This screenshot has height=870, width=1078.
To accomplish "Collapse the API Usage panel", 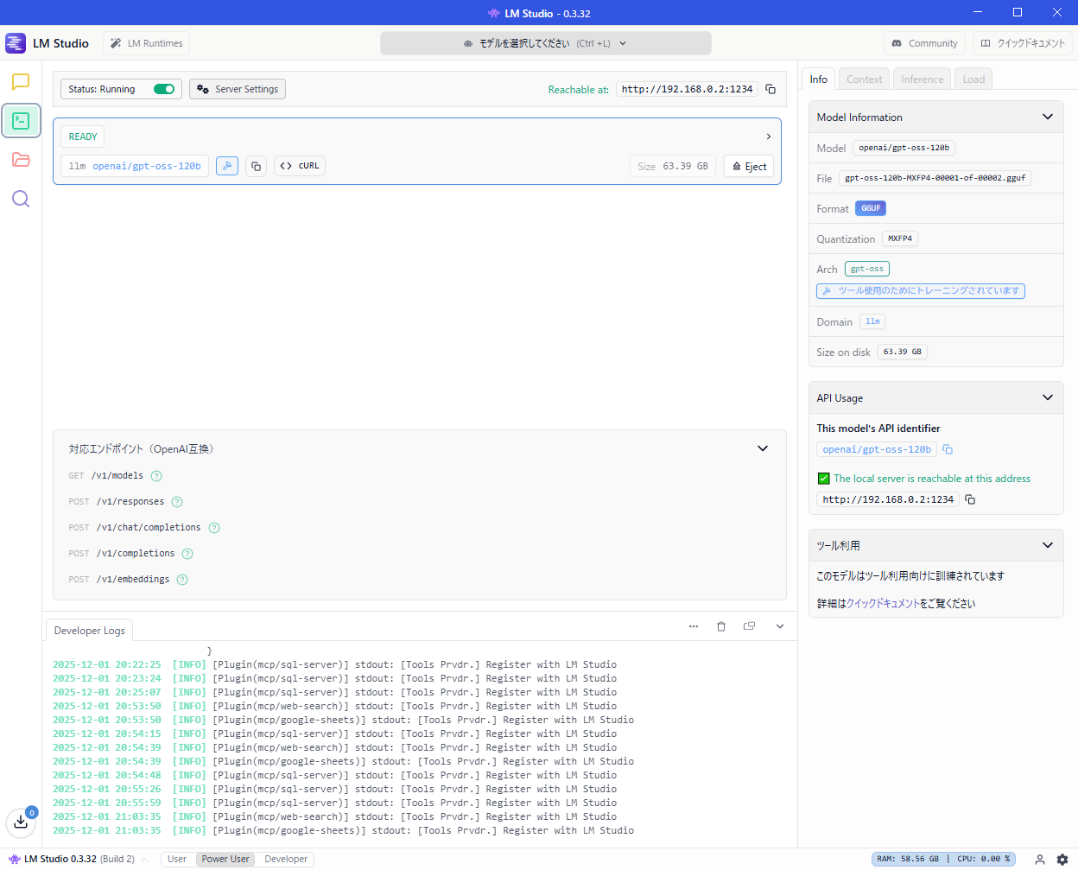I will tap(1048, 397).
